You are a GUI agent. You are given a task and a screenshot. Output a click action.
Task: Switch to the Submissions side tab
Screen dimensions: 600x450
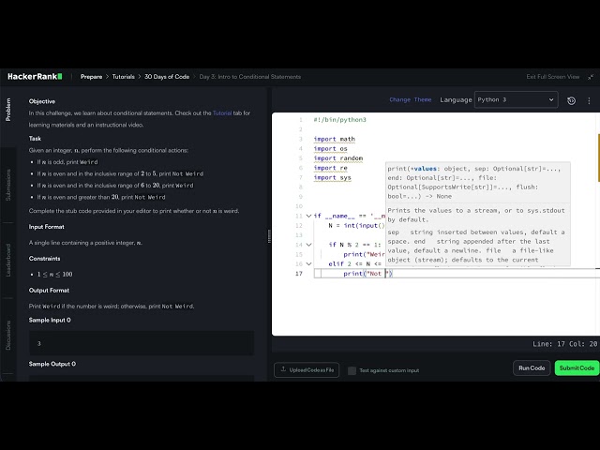(x=8, y=185)
